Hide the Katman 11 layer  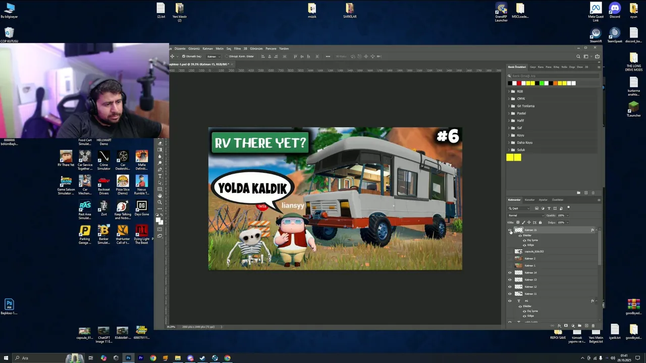click(x=510, y=294)
